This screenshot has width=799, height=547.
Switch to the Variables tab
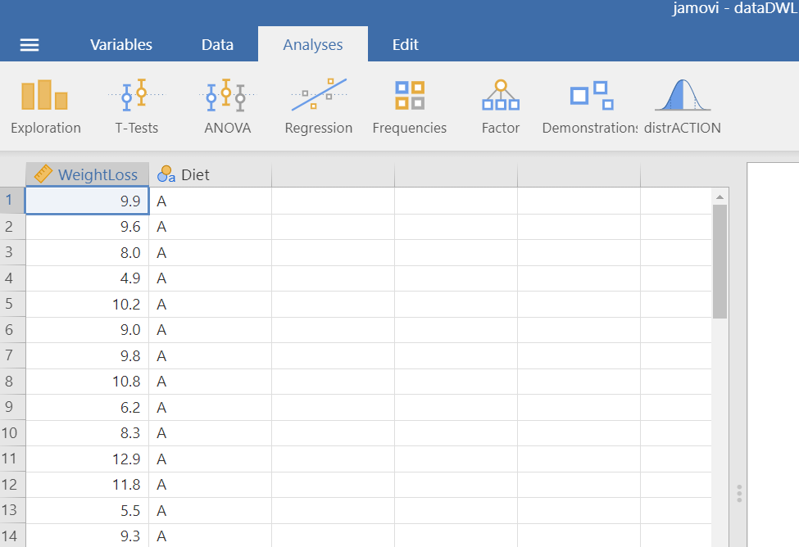[121, 45]
